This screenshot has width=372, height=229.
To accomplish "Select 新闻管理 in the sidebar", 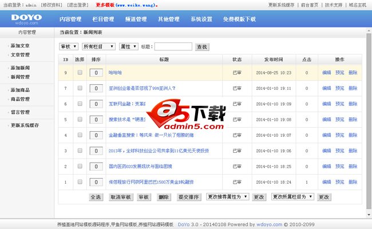I will (20, 77).
